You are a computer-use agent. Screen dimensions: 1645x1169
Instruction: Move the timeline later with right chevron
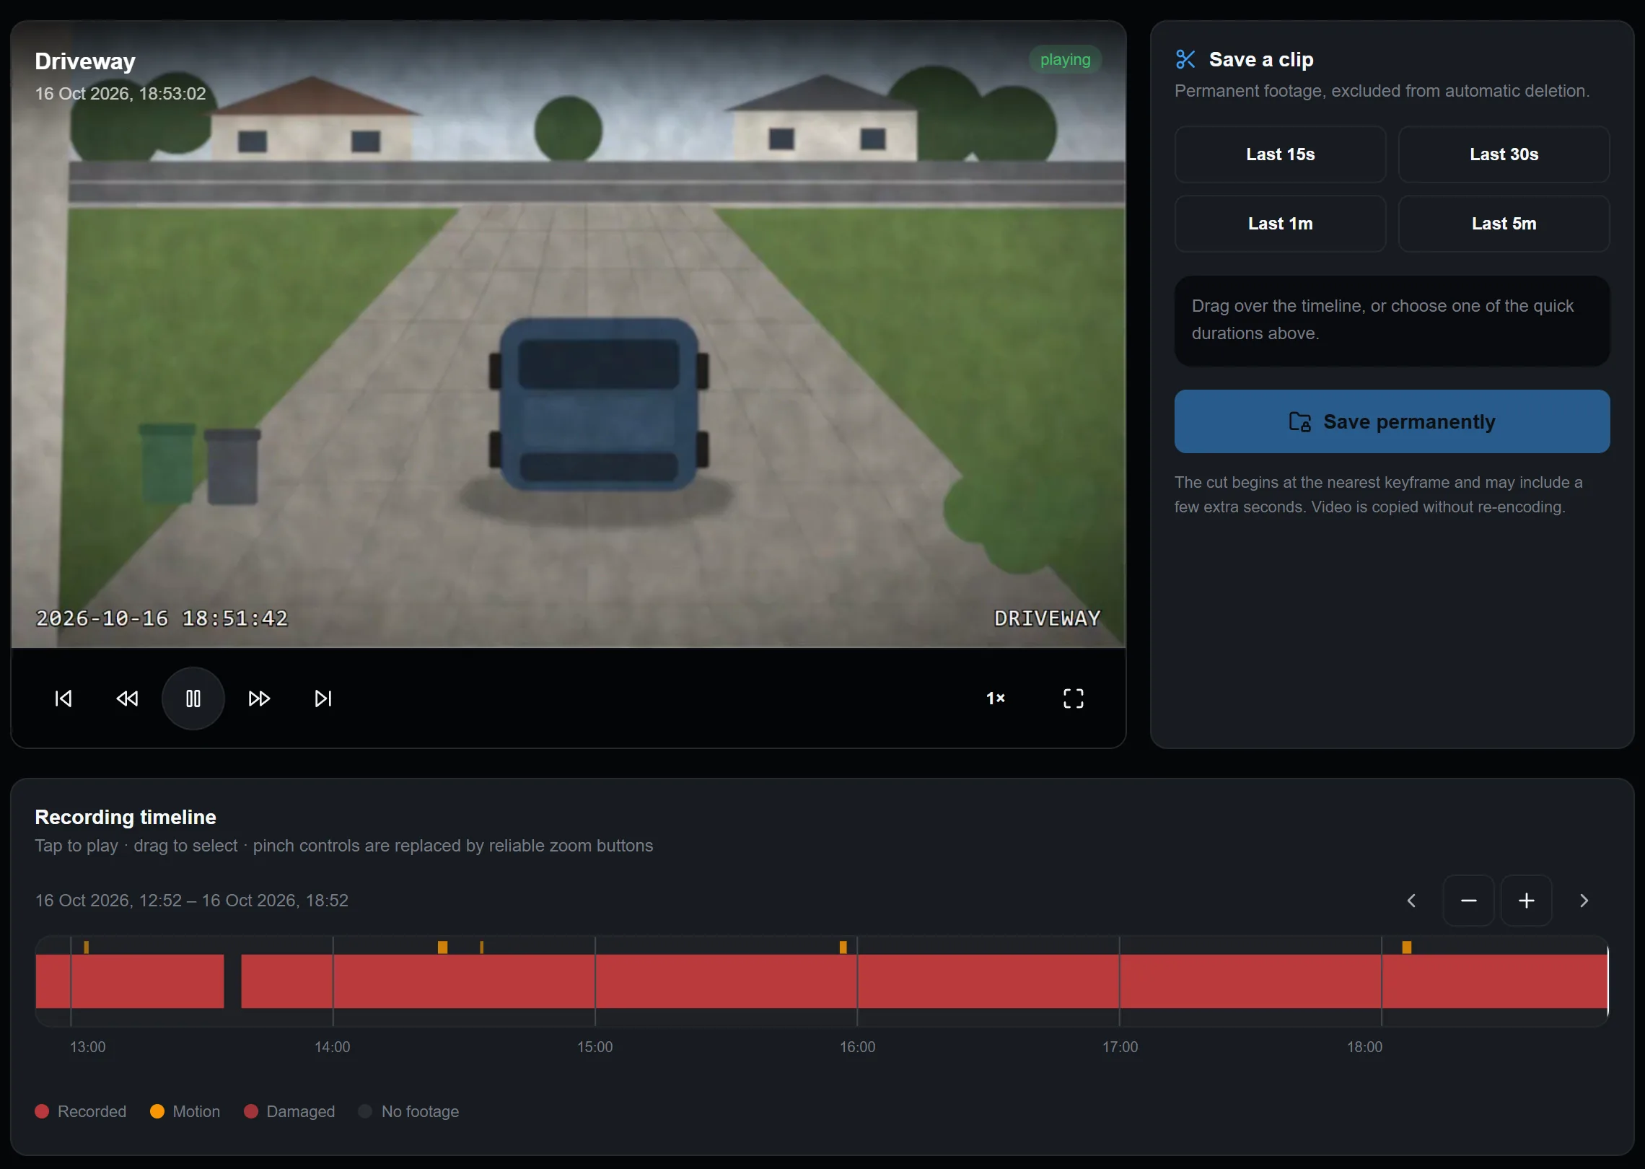pyautogui.click(x=1584, y=901)
